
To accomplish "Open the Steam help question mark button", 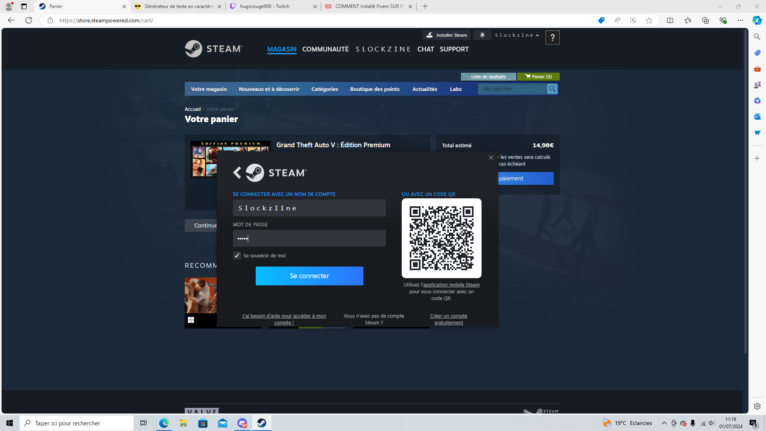I will [552, 38].
